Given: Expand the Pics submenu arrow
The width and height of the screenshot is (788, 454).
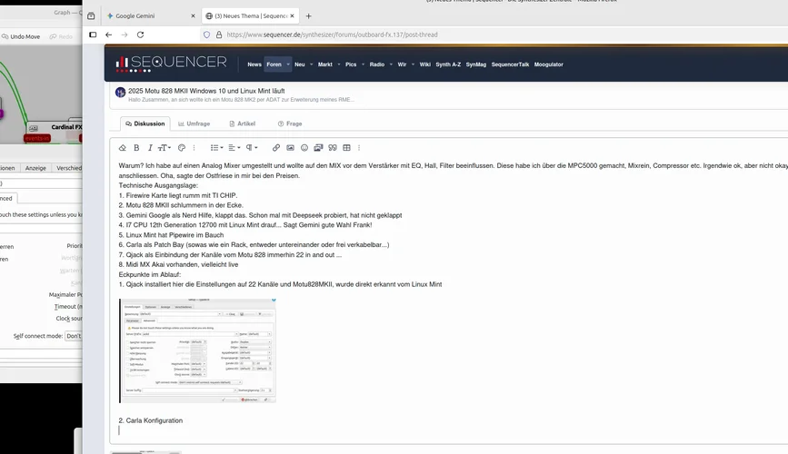Looking at the screenshot, I should click(x=363, y=64).
